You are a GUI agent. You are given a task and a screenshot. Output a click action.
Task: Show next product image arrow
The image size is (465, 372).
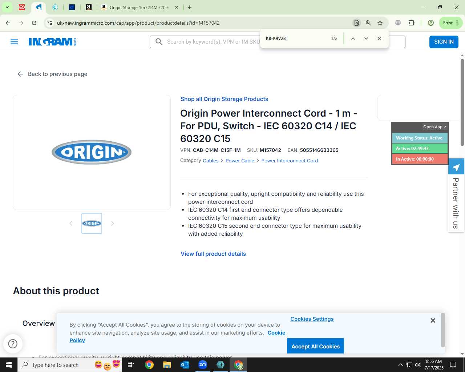(x=112, y=223)
